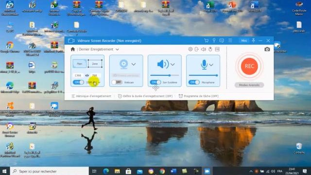The width and height of the screenshot is (311, 175).
Task: Expand the system sound dropdown arrow
Action: (x=173, y=65)
